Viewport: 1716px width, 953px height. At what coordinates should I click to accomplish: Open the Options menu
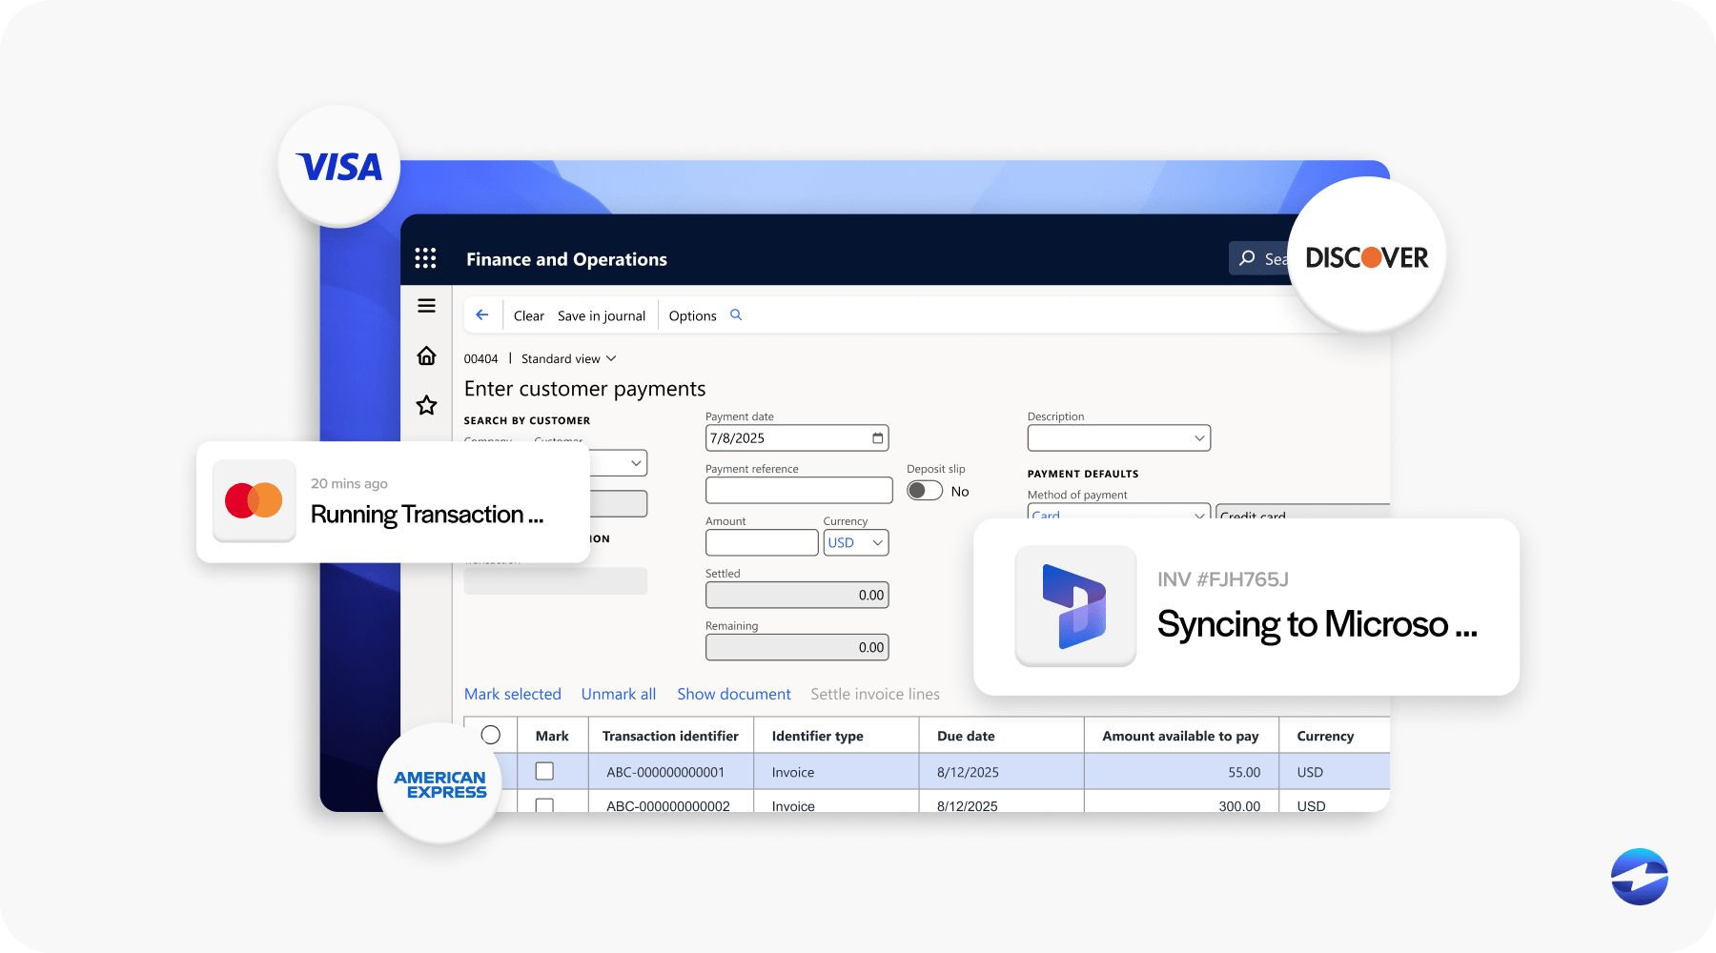[692, 315]
